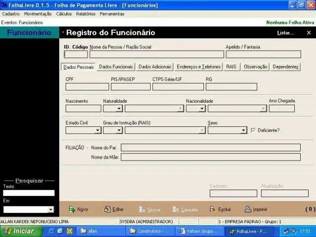
Task: Click the Pesquisar Texto search field
Action: [x=29, y=193]
